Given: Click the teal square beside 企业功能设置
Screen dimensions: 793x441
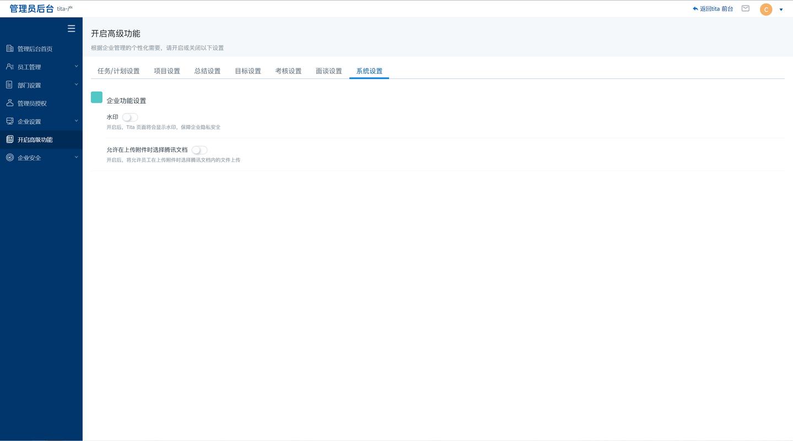Looking at the screenshot, I should coord(96,98).
